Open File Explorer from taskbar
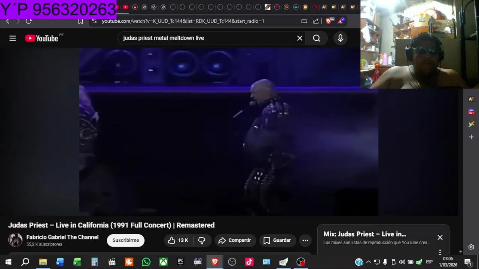The image size is (479, 269). (x=43, y=262)
